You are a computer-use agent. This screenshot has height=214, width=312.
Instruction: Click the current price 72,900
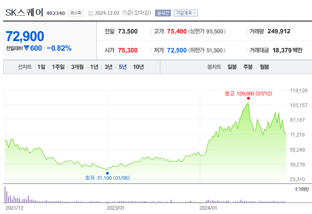point(25,36)
